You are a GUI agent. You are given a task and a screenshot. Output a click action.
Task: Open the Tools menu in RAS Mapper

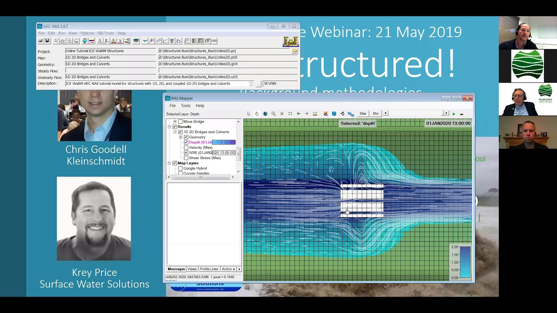[186, 106]
